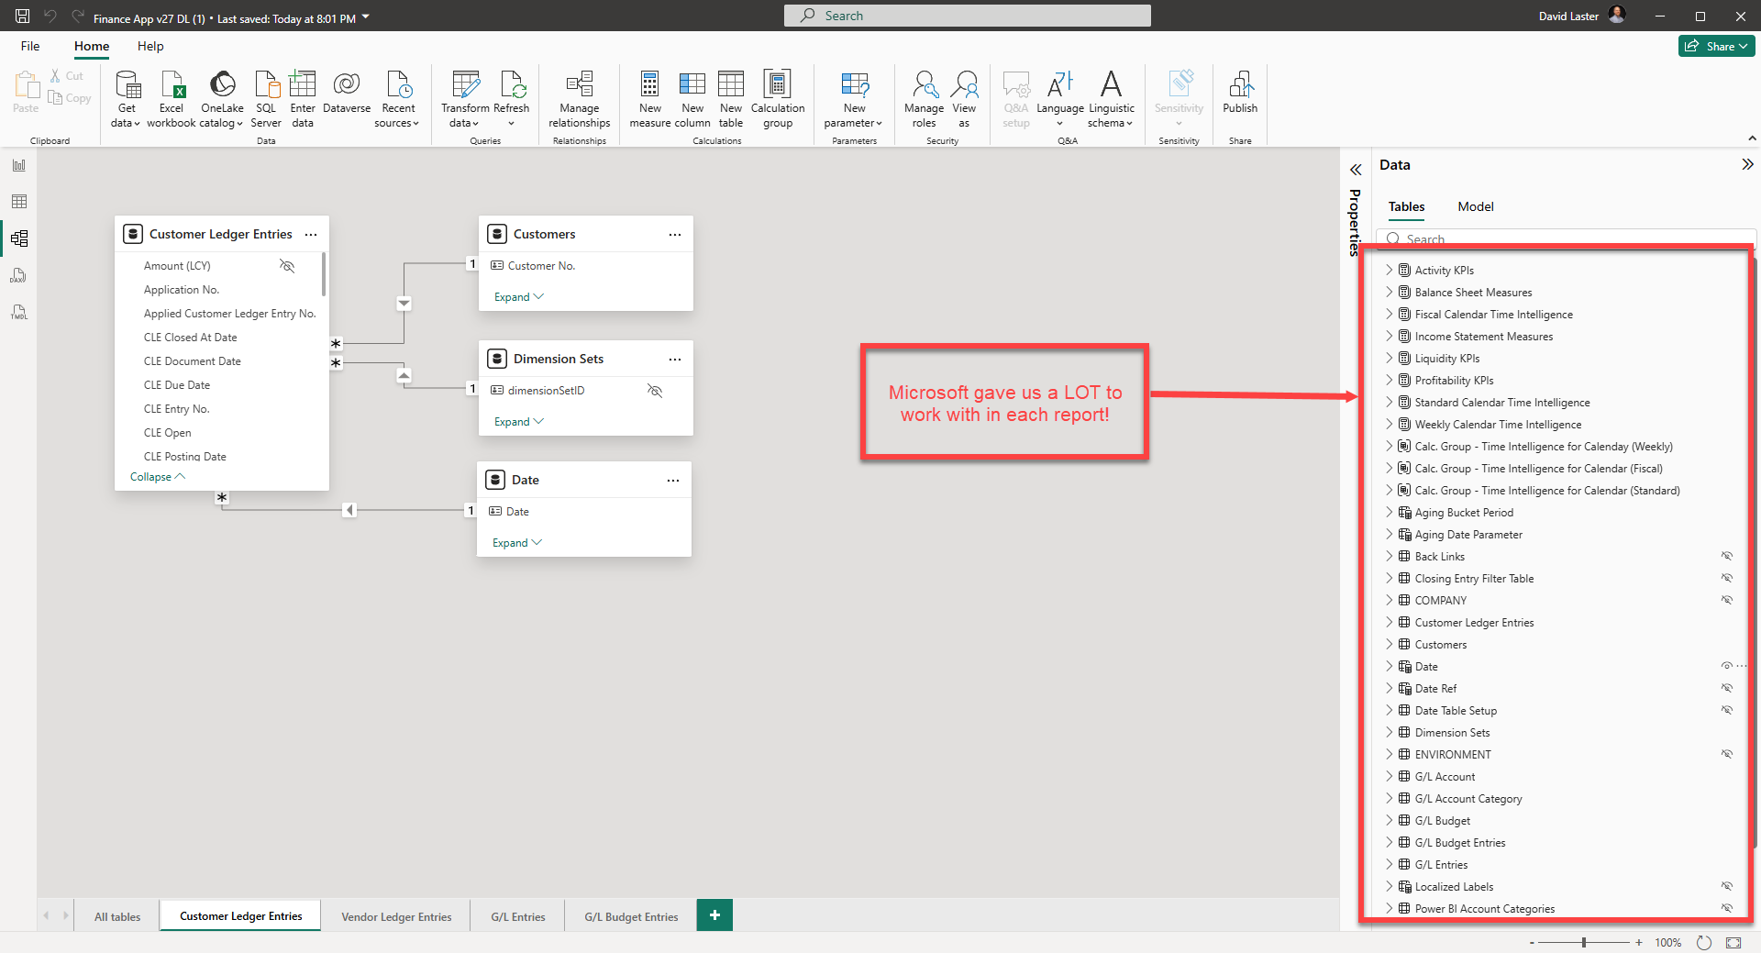This screenshot has width=1761, height=953.
Task: Expand the Customers table card
Action: [x=518, y=297]
